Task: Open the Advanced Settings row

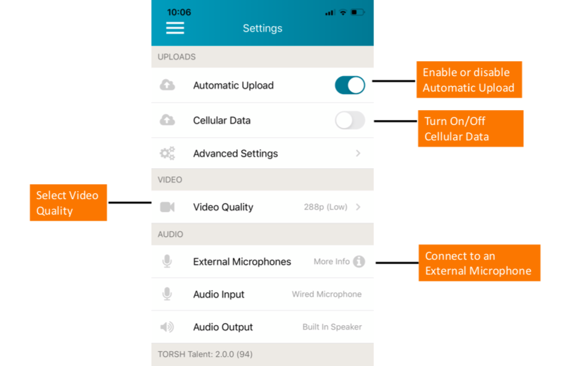Action: 235,153
